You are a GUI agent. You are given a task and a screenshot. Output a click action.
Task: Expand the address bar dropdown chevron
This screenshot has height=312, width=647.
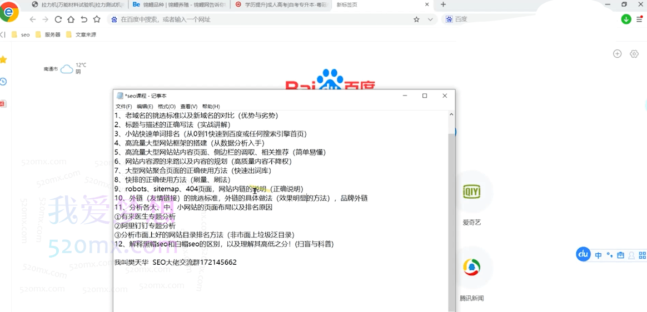pos(430,19)
